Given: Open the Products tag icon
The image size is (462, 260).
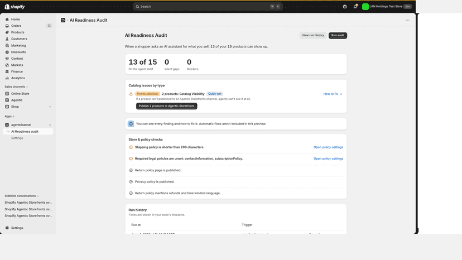Looking at the screenshot, I should (7, 32).
